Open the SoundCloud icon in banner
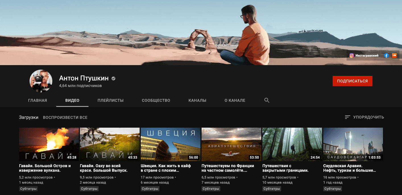The height and width of the screenshot is (195, 402). 394,56
